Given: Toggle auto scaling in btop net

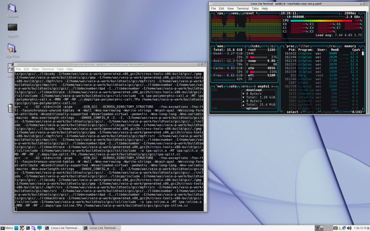Looking at the screenshot, I should tap(233, 86).
